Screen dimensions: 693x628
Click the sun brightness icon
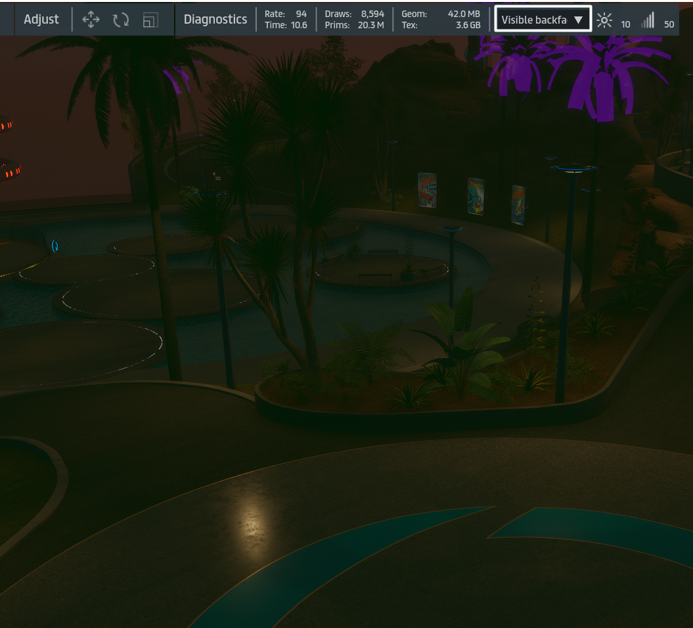[x=604, y=20]
